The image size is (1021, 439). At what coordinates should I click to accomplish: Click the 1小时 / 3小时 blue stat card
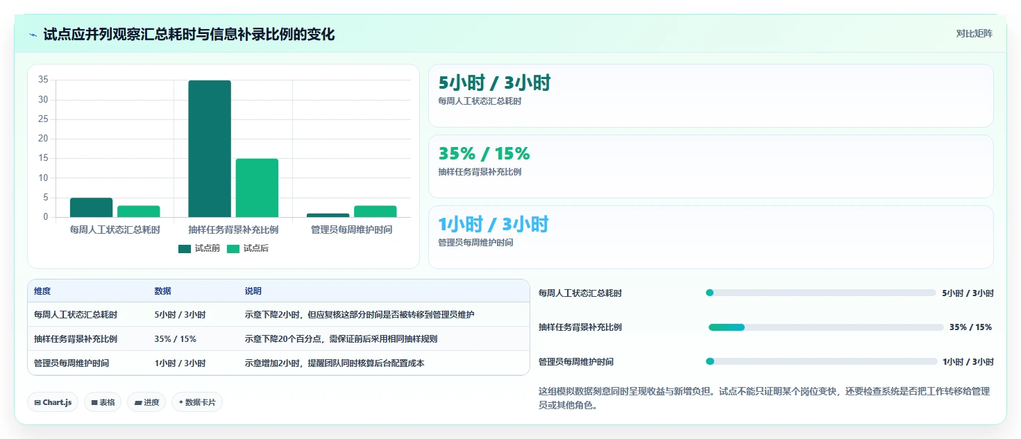point(711,237)
